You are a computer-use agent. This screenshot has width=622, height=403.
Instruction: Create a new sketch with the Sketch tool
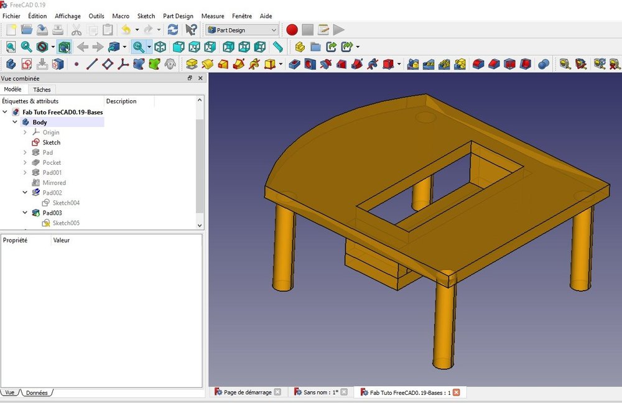tap(25, 63)
